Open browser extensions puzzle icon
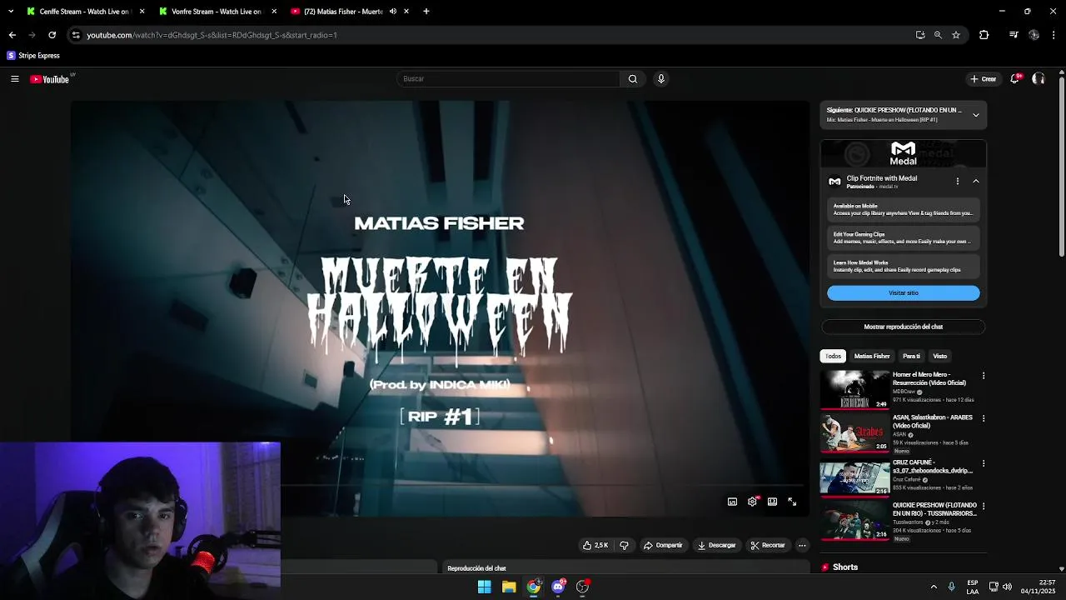The width and height of the screenshot is (1066, 600). tap(984, 35)
